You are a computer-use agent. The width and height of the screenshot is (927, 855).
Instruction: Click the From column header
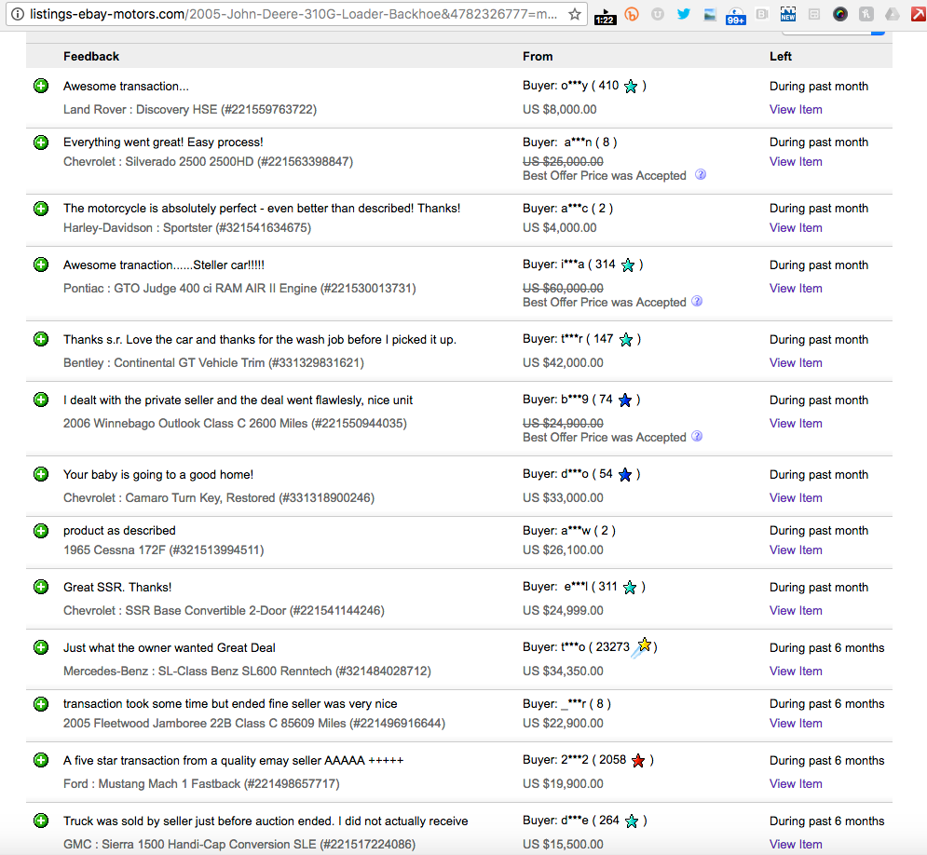point(538,56)
